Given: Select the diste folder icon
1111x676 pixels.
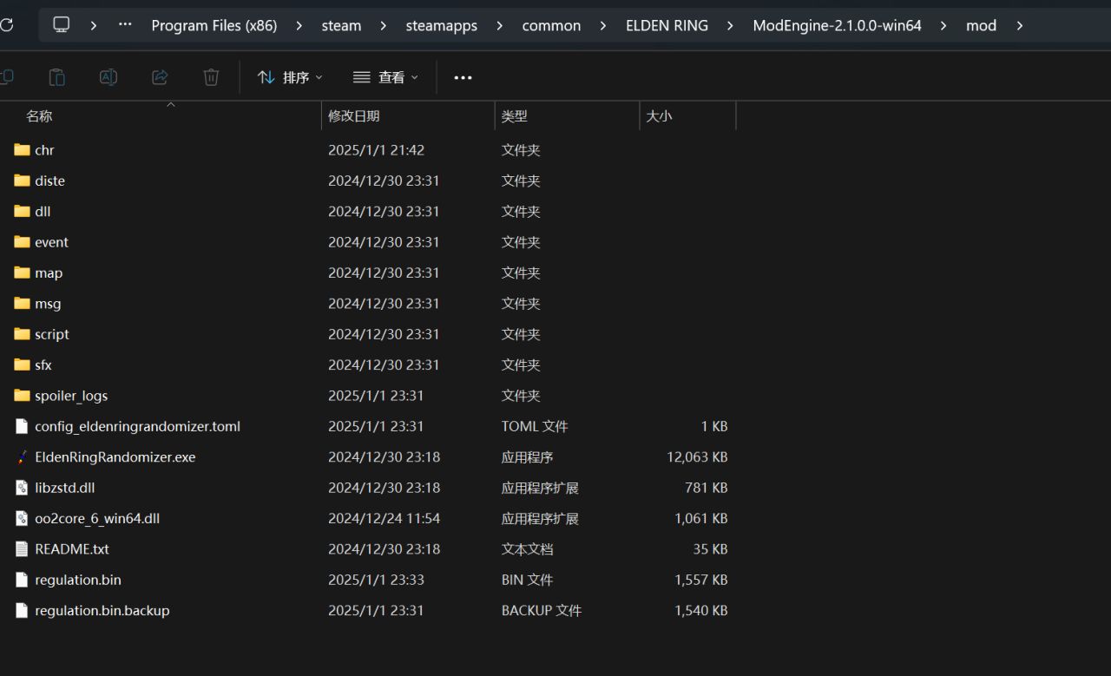Looking at the screenshot, I should click(x=22, y=180).
